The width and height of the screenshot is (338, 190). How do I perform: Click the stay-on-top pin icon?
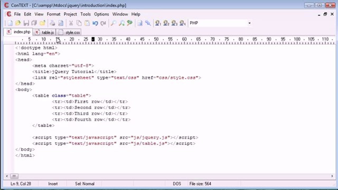tap(148, 23)
